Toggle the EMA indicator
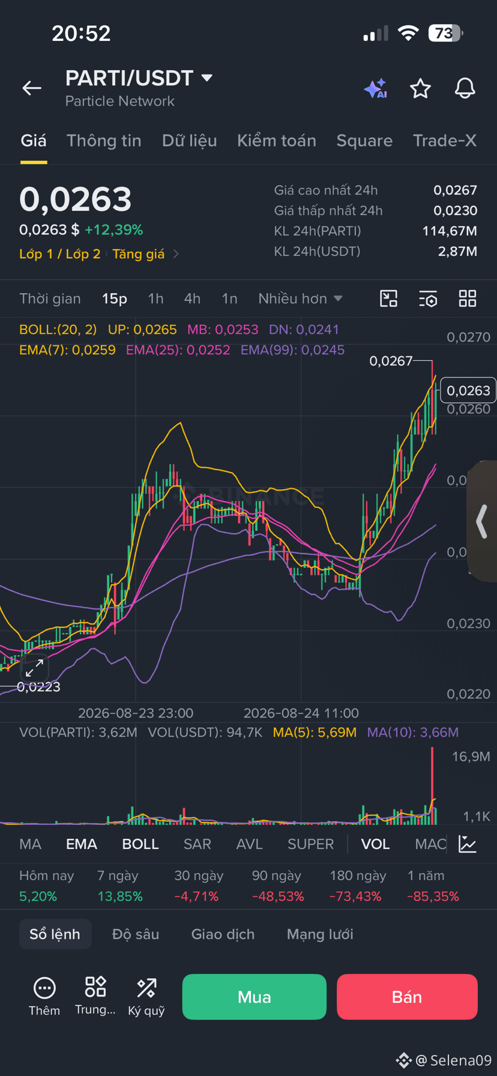 point(82,844)
